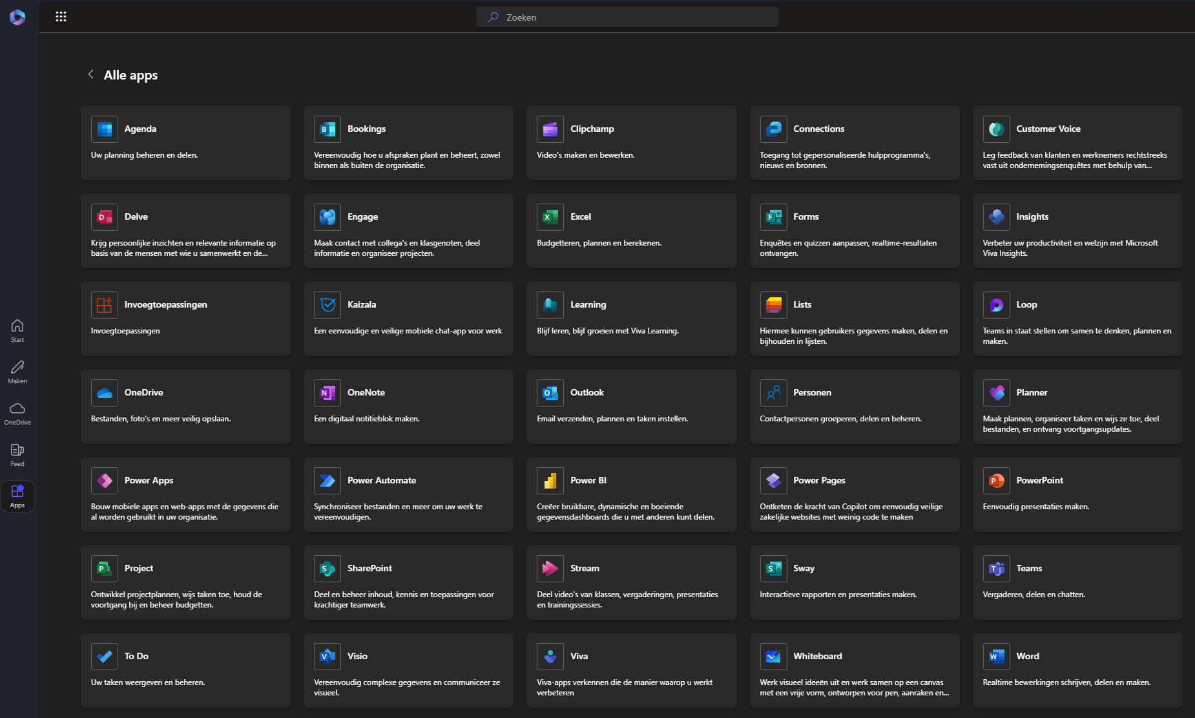This screenshot has height=718, width=1195.
Task: Click the Forms app icon
Action: 773,217
